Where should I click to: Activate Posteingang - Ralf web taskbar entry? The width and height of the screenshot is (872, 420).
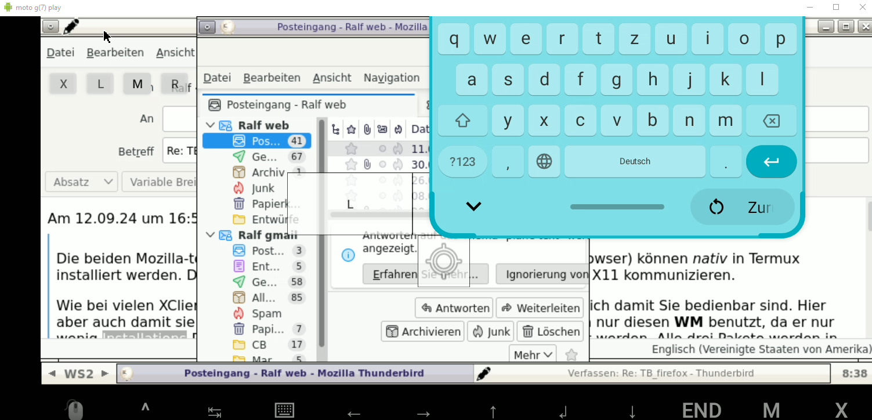click(295, 374)
